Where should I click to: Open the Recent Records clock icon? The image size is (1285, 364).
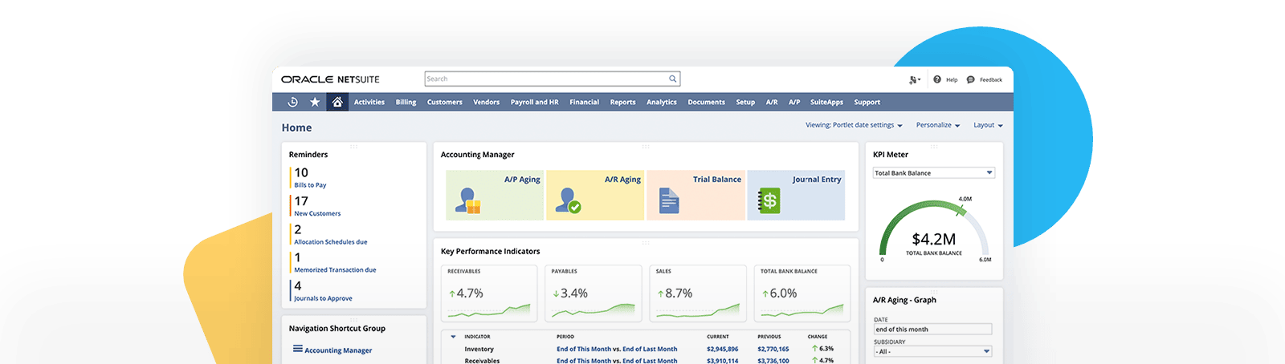click(292, 102)
